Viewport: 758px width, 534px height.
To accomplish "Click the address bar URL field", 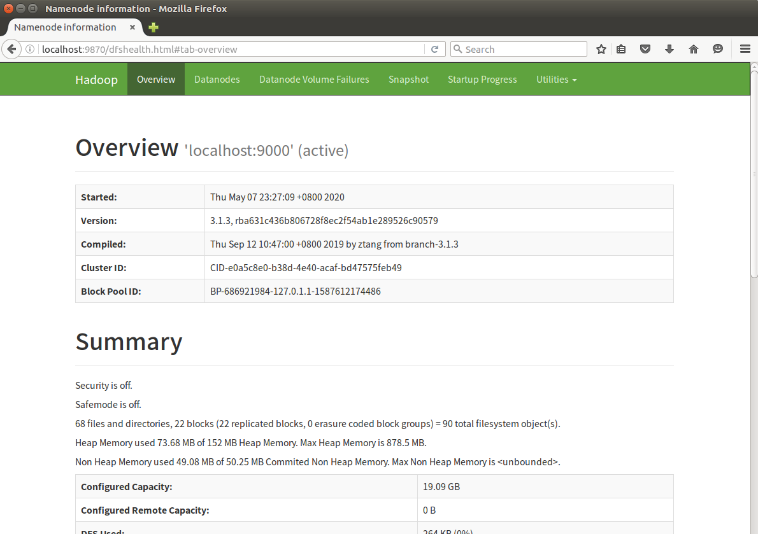I will pyautogui.click(x=191, y=48).
